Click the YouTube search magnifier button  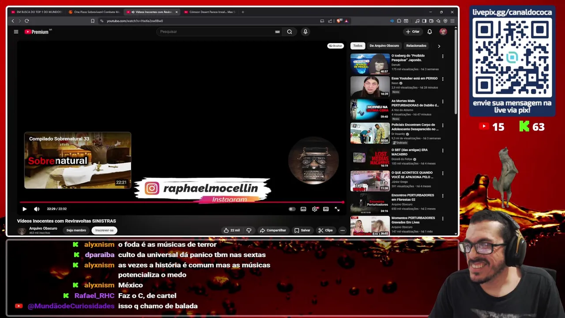(290, 32)
